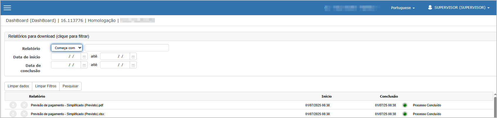Click the supervisor user profile icon

430,8
